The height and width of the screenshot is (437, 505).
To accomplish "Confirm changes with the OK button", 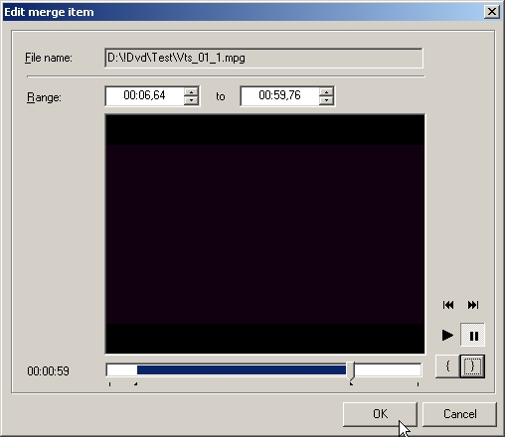I will tap(380, 414).
